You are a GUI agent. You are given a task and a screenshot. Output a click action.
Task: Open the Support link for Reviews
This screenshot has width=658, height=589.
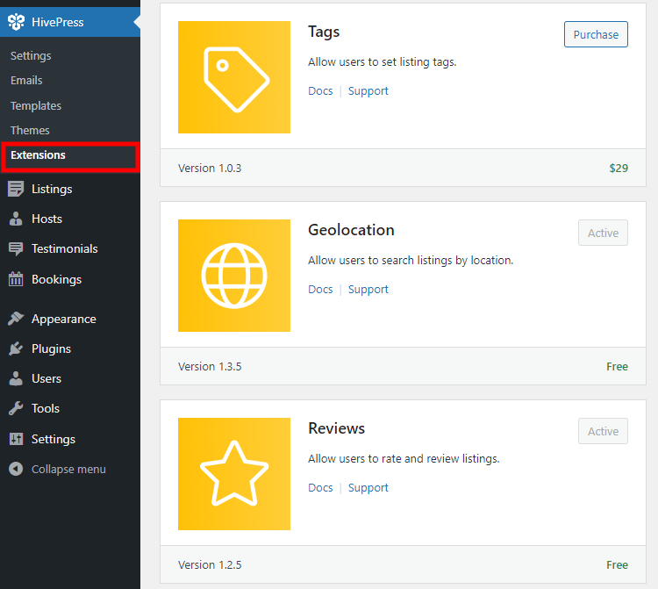(368, 488)
